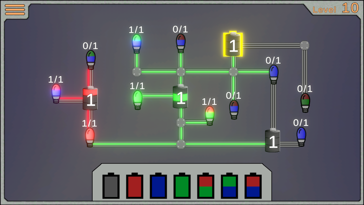Click the Level 10 indicator

point(336,8)
